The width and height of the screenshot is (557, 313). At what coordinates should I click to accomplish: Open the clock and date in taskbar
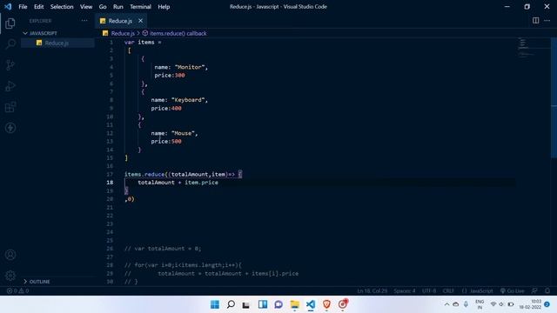point(530,304)
